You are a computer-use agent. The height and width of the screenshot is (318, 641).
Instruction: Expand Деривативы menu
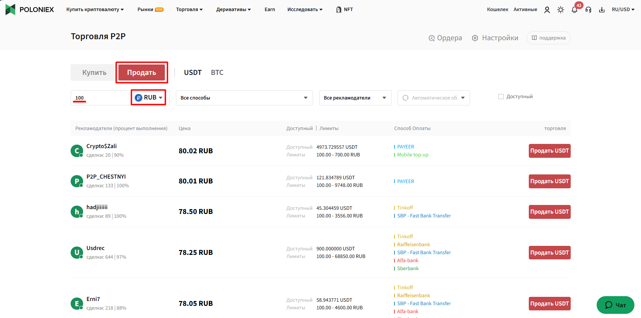click(233, 9)
